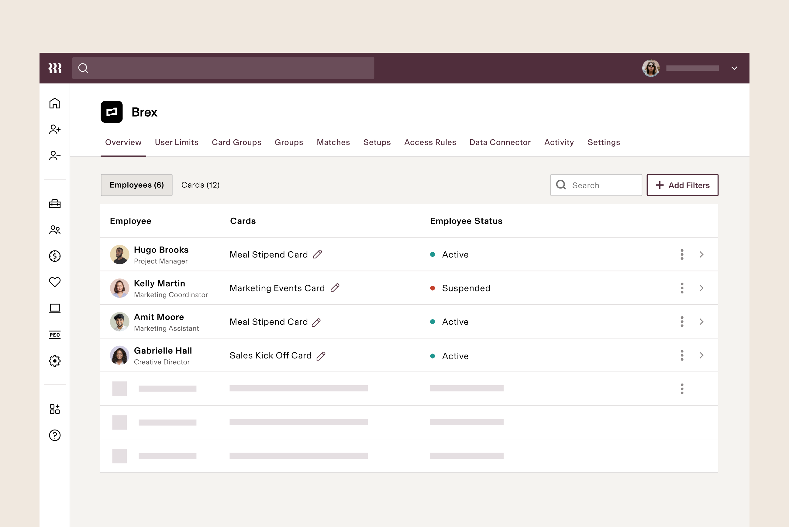Select the Employees (6) view
This screenshot has height=527, width=789.
coord(136,185)
